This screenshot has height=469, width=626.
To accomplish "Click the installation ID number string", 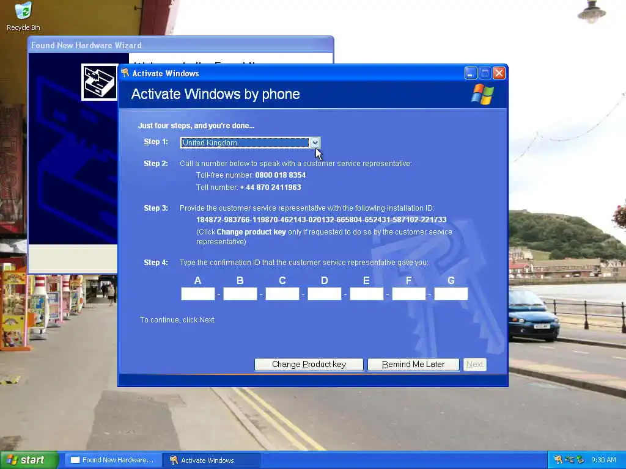I will pyautogui.click(x=322, y=220).
